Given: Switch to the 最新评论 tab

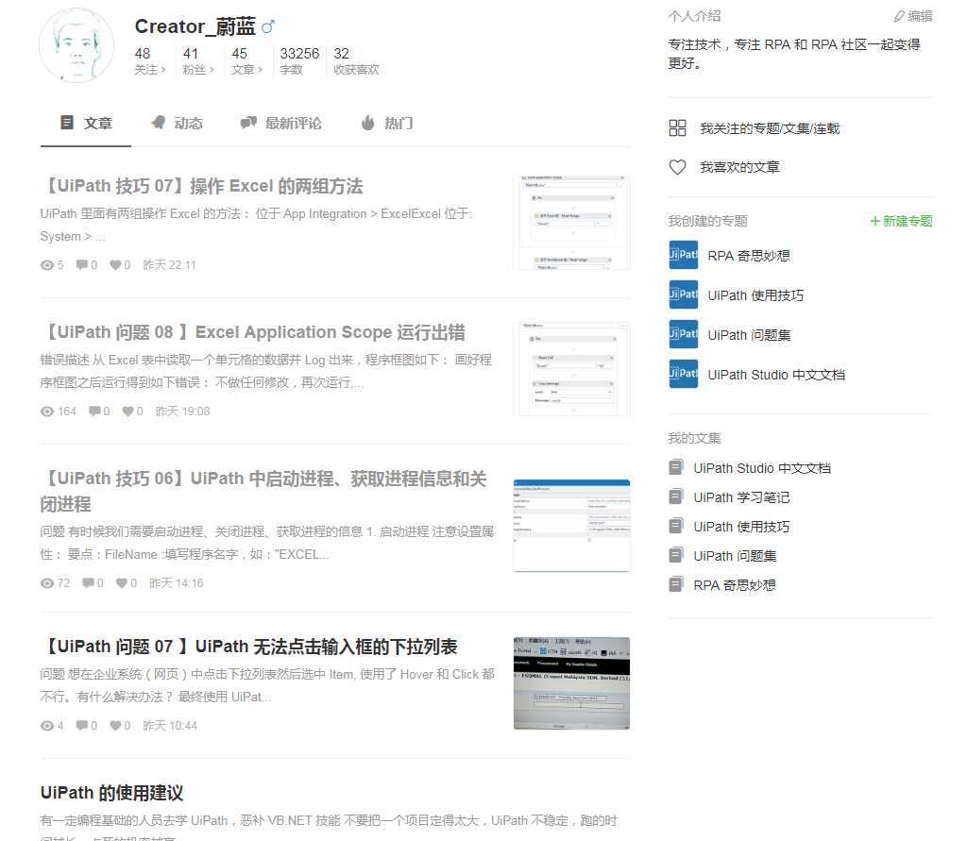Looking at the screenshot, I should [280, 124].
